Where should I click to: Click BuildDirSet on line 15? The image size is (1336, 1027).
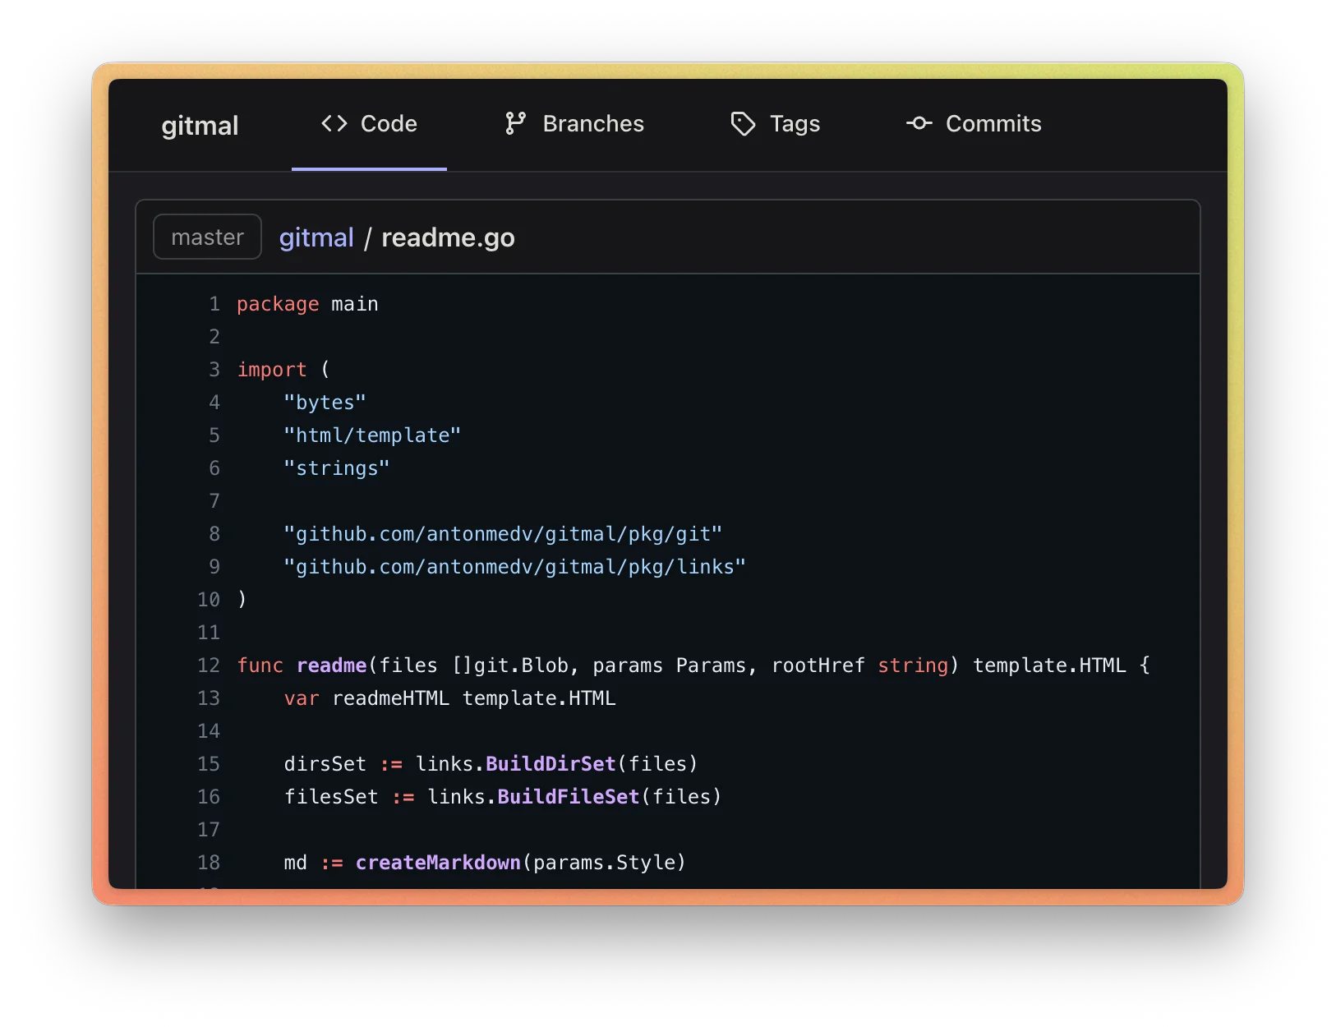point(551,764)
